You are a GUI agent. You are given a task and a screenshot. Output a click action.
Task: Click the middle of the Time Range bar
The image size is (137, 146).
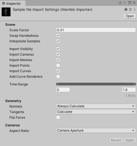click(96, 84)
